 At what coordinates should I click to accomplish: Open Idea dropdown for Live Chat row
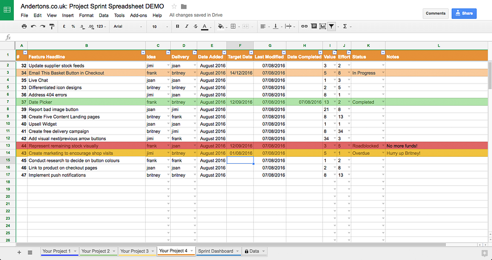168,80
